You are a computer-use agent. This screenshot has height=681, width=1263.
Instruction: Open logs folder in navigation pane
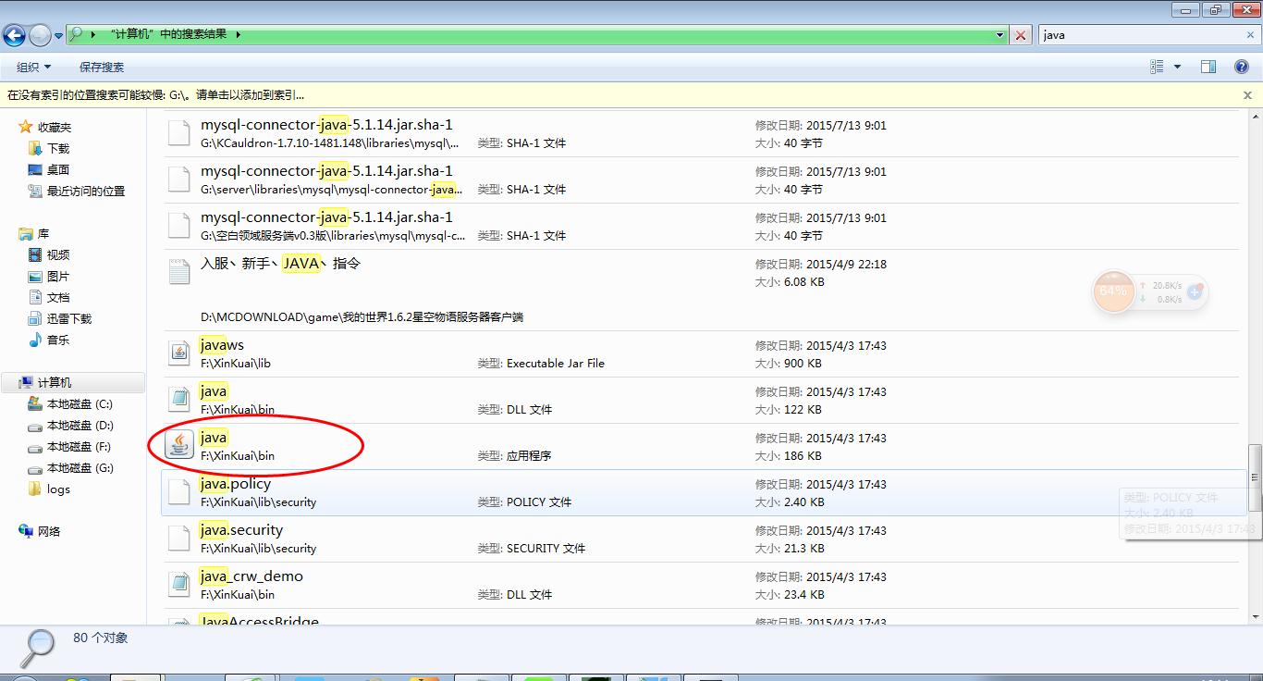click(58, 489)
